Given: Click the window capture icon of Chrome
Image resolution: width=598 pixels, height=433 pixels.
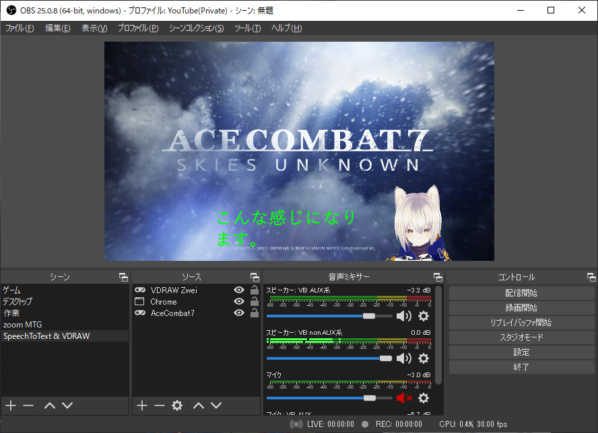Looking at the screenshot, I should tap(139, 302).
